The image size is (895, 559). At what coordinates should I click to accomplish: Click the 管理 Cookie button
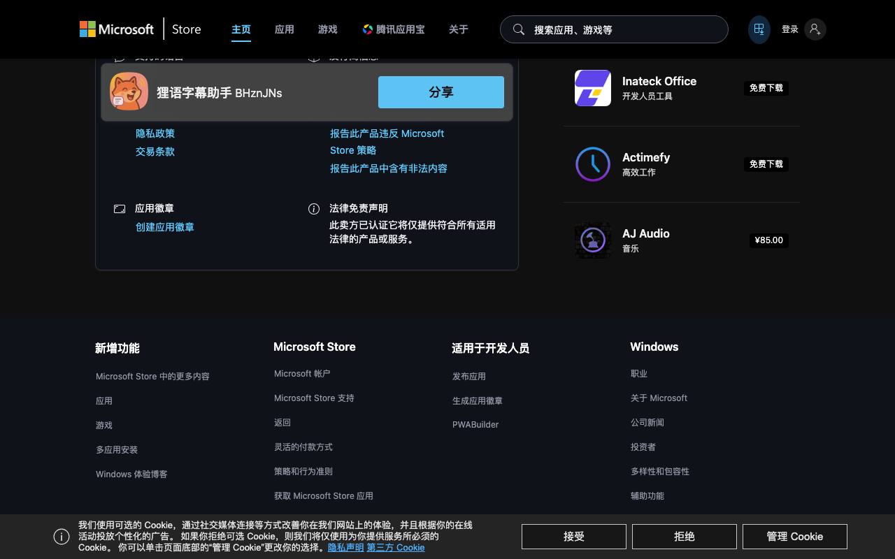pyautogui.click(x=795, y=537)
